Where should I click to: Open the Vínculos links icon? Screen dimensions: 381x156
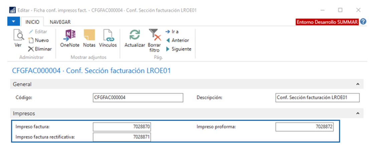coord(108,36)
